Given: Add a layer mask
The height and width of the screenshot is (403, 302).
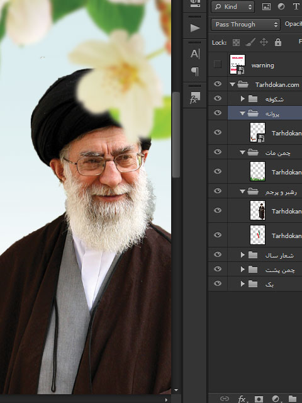Looking at the screenshot, I should click(259, 399).
